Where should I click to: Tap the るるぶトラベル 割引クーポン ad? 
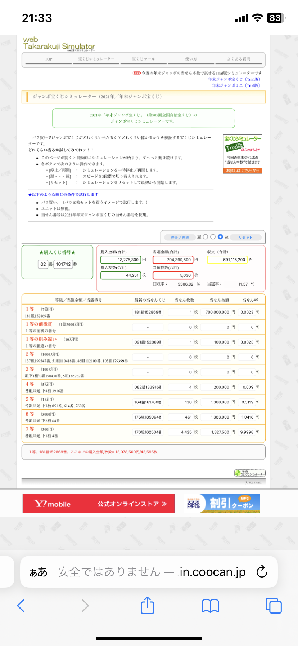coord(222,503)
